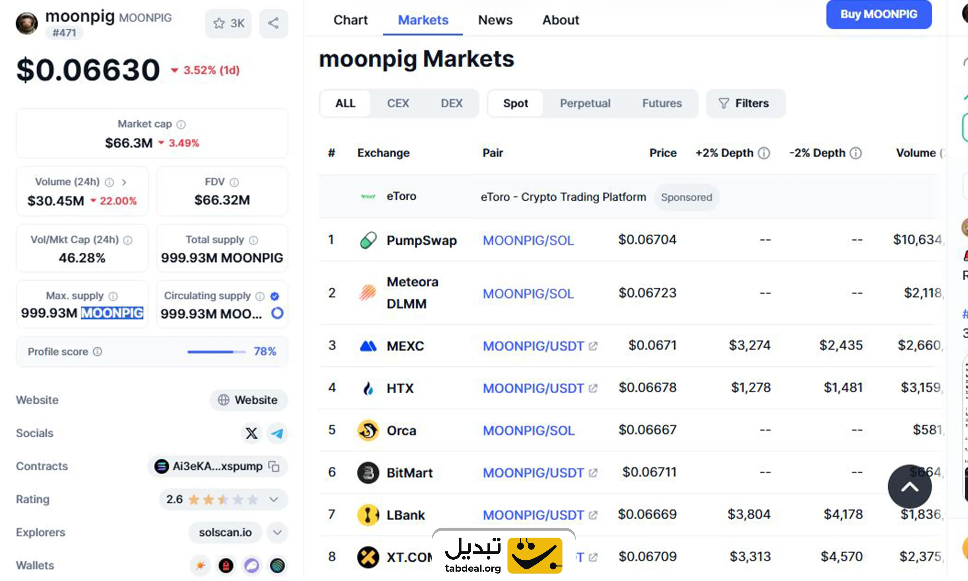This screenshot has width=968, height=581.
Task: Select the ALL exchange filter
Action: (345, 103)
